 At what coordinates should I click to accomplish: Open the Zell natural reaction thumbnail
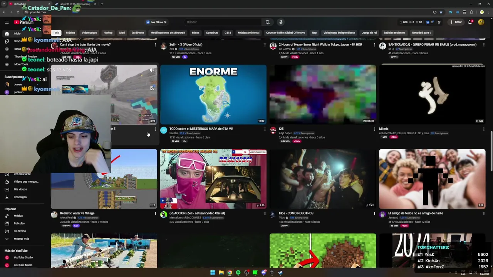pos(213,179)
